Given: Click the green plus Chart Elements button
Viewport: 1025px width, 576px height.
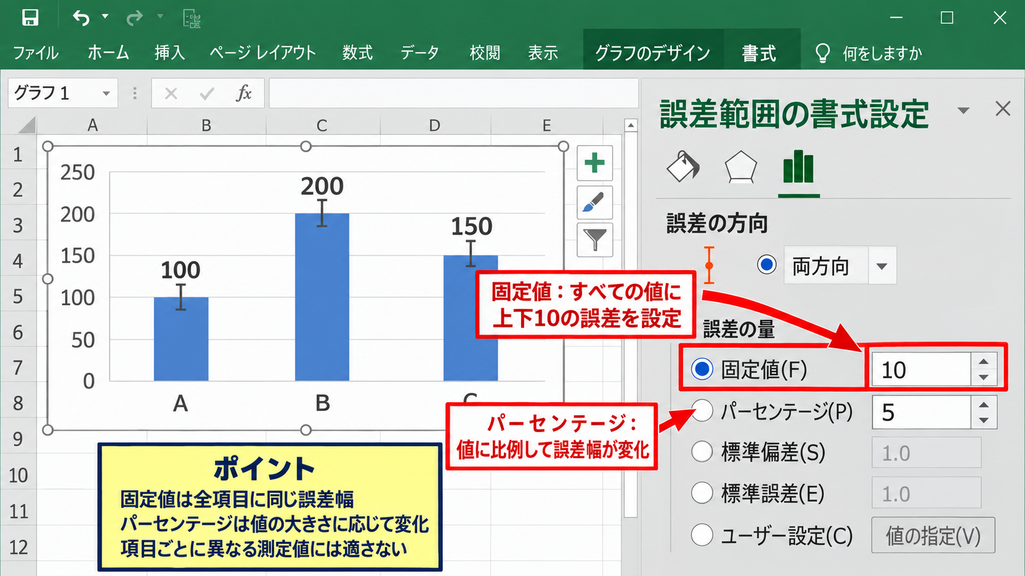Looking at the screenshot, I should click(x=595, y=163).
